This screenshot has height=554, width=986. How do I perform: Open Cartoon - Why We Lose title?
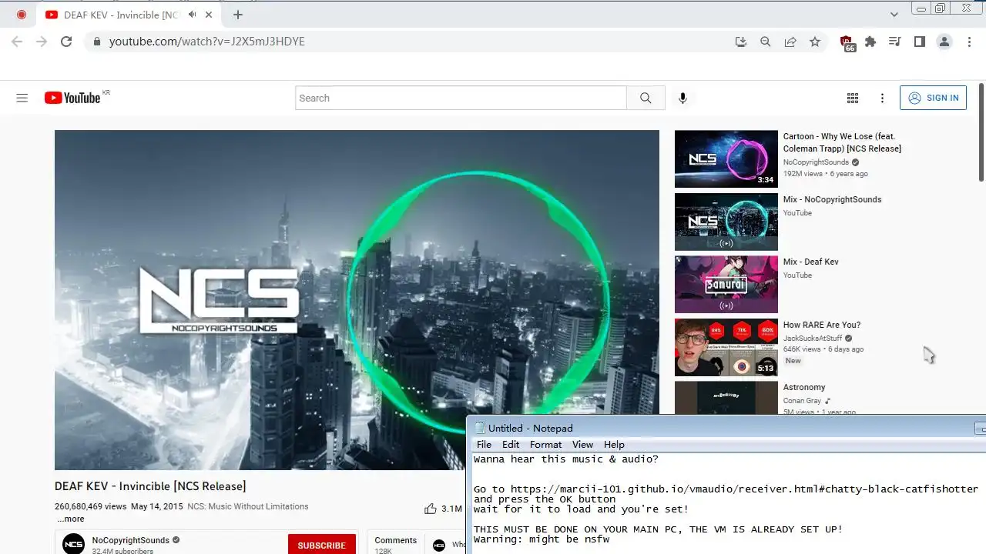(842, 142)
